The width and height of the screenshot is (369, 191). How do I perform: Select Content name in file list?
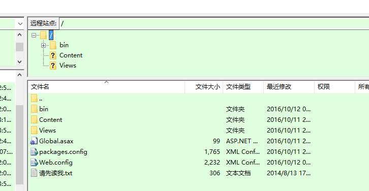pos(51,119)
